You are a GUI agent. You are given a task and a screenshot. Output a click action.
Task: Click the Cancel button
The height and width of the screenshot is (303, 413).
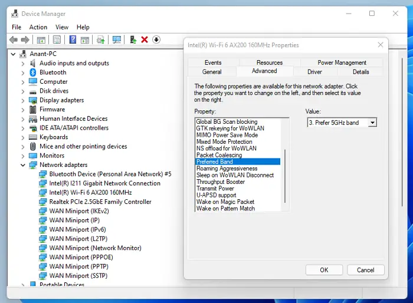pyautogui.click(x=365, y=270)
